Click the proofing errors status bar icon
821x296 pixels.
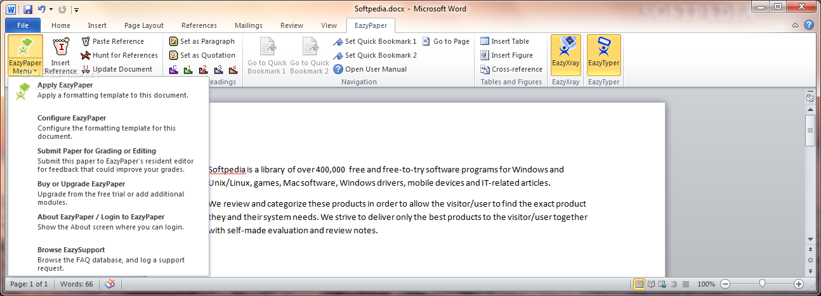click(110, 284)
